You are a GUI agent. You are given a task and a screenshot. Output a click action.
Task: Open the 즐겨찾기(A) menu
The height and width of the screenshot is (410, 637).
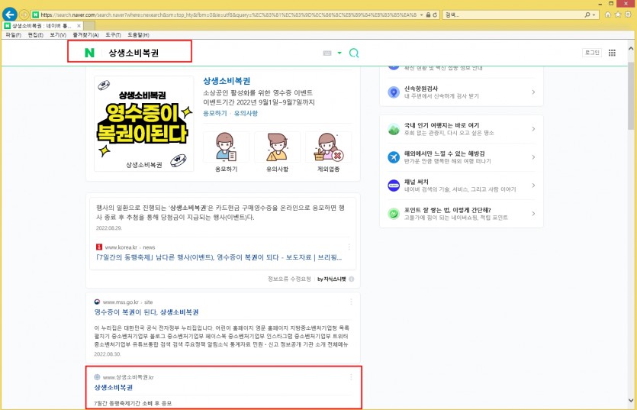pos(85,35)
